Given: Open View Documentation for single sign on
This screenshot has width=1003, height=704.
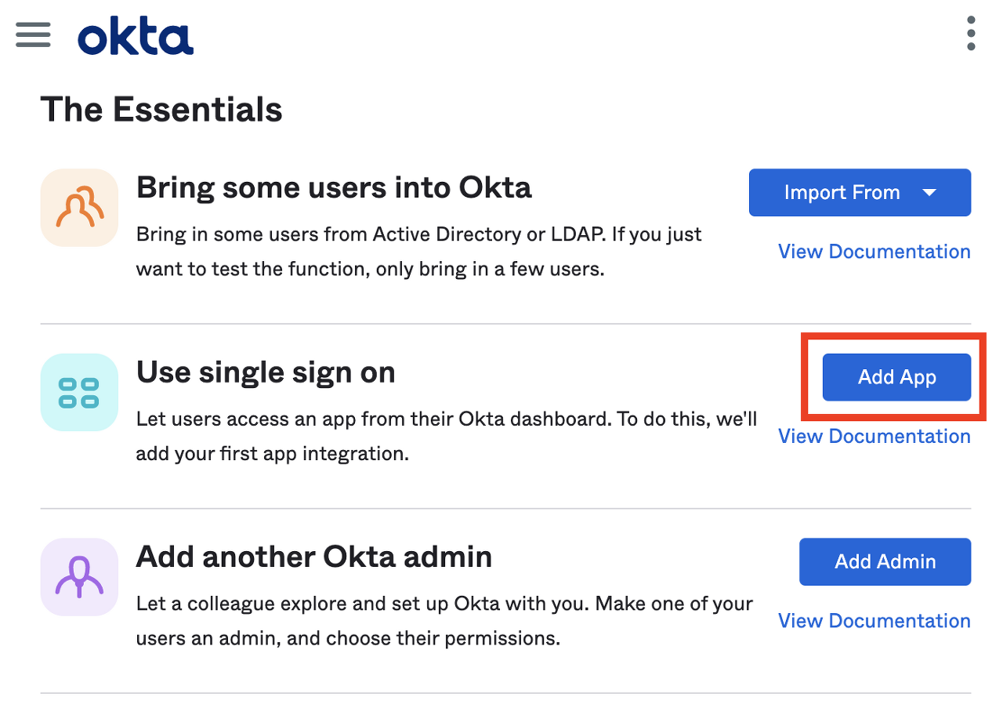Looking at the screenshot, I should coord(874,436).
